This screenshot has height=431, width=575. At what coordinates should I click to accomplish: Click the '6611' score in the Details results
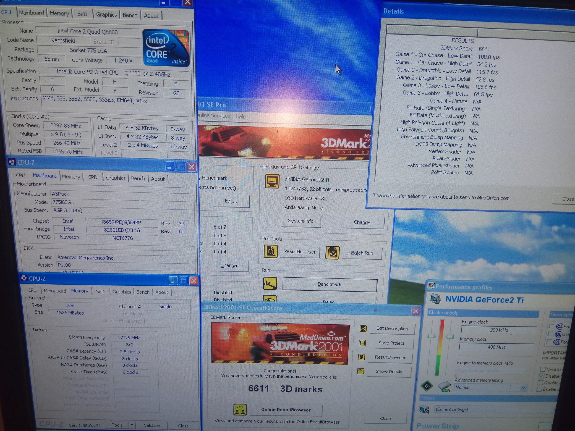[484, 49]
